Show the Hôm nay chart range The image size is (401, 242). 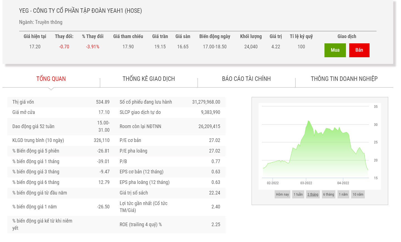tap(282, 194)
